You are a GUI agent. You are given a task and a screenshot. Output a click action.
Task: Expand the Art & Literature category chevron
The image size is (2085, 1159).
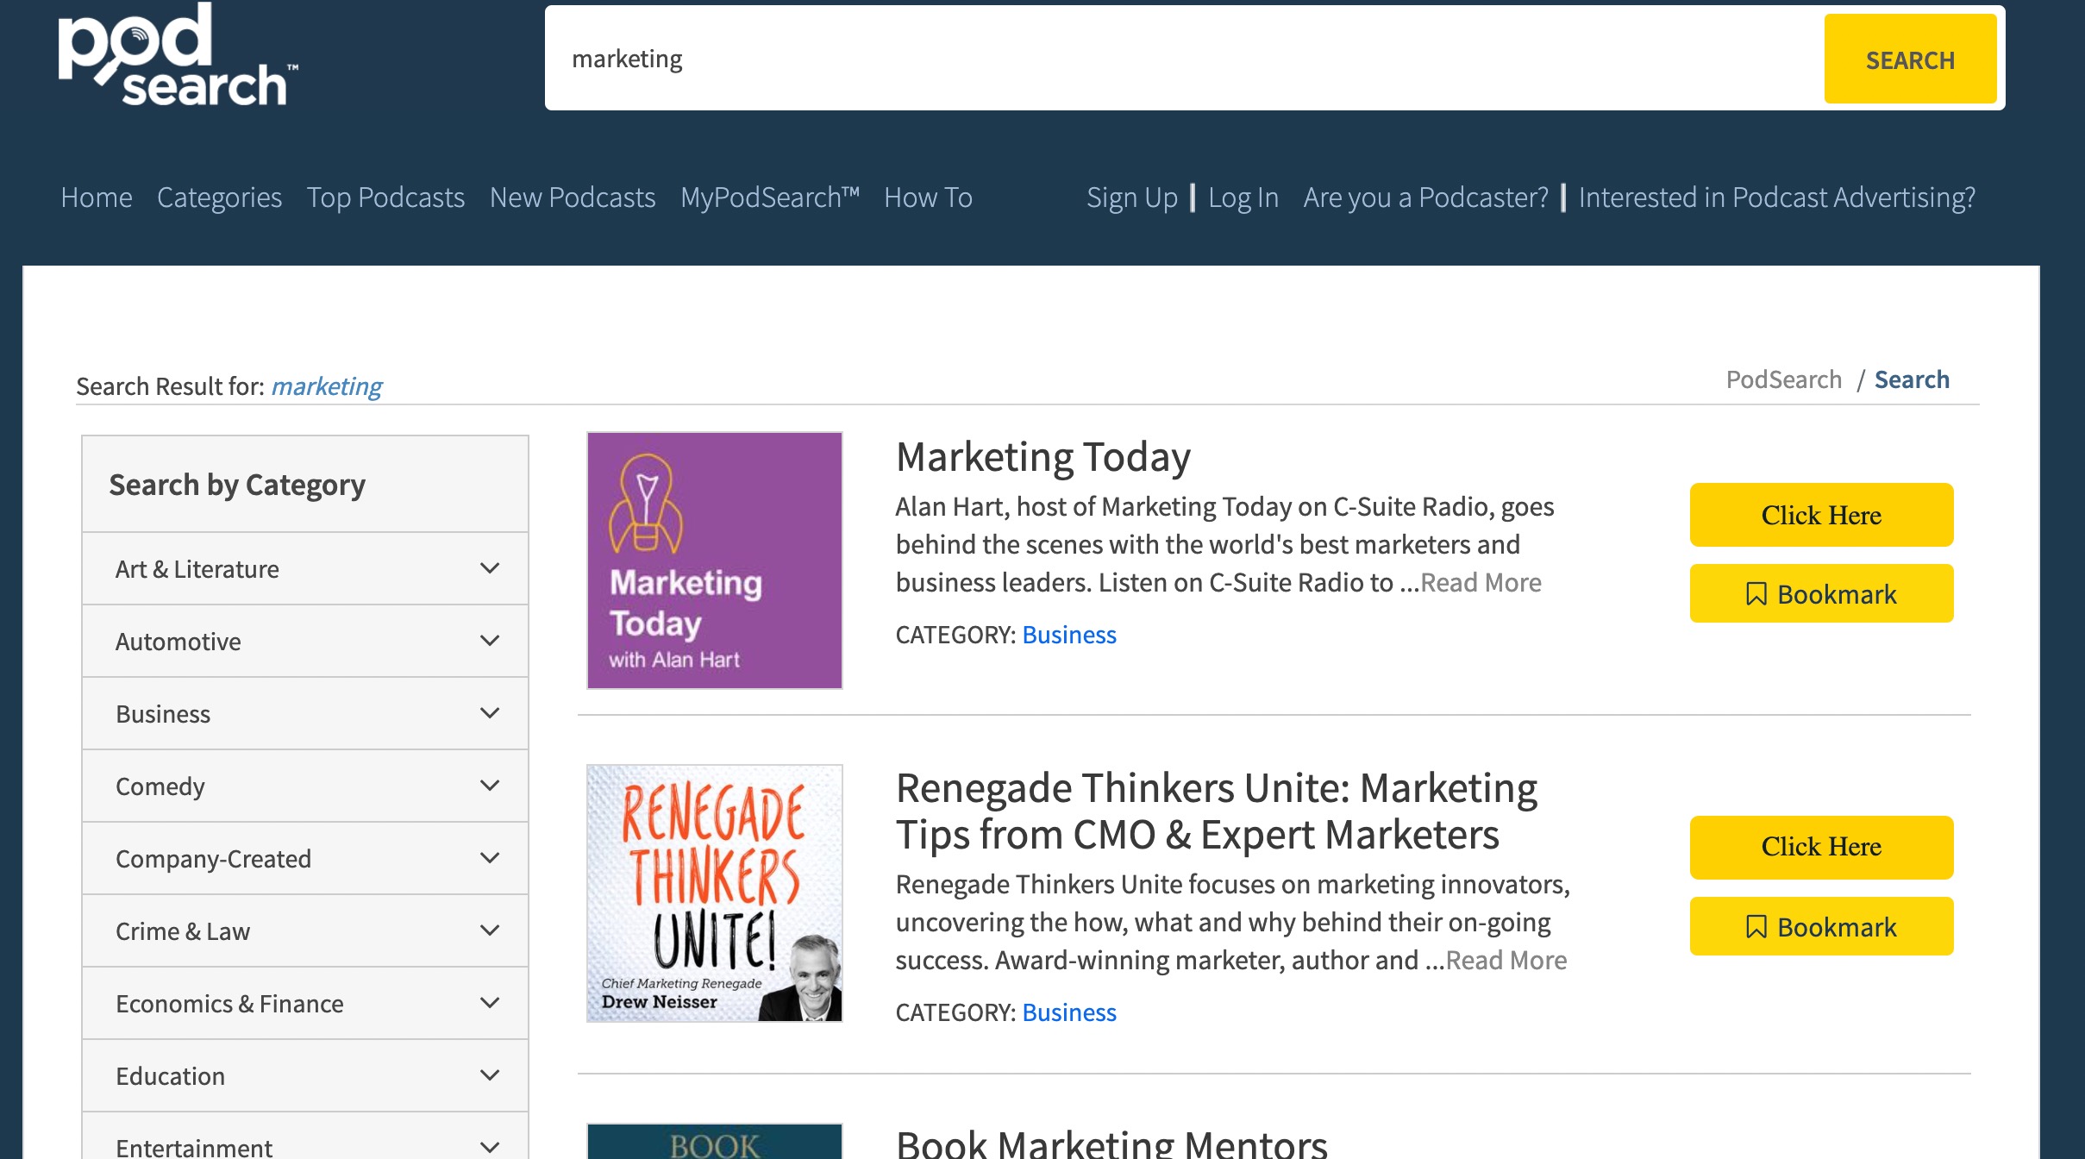490,568
